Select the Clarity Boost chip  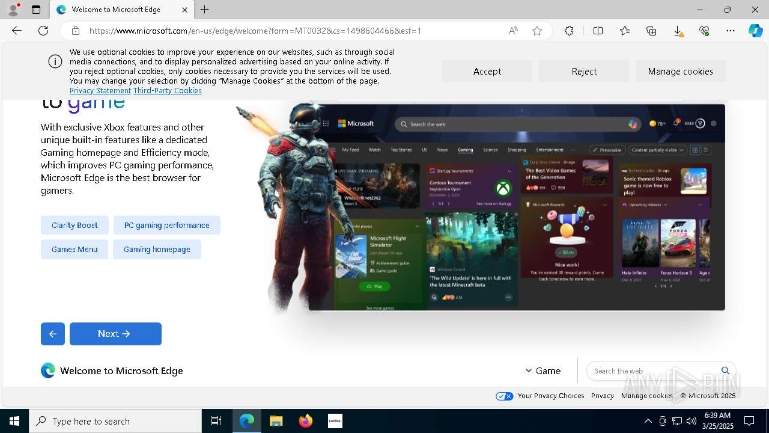pyautogui.click(x=74, y=225)
